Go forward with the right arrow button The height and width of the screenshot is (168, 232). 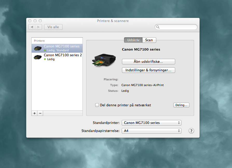(38, 27)
